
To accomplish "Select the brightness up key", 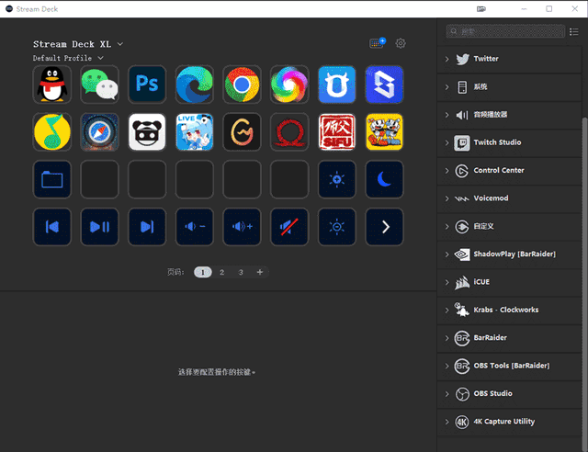I will (337, 179).
